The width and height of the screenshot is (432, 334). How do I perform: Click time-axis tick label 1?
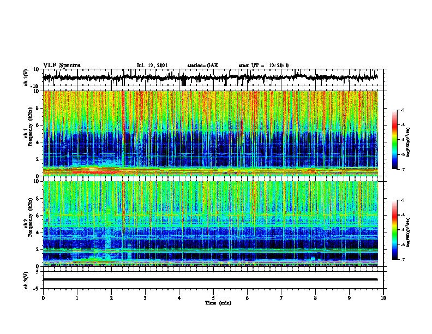[x=77, y=298]
